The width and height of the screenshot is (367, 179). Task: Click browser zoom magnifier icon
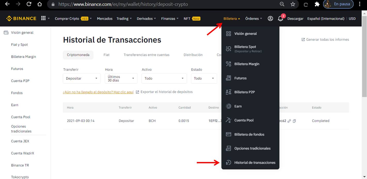[x=282, y=4]
